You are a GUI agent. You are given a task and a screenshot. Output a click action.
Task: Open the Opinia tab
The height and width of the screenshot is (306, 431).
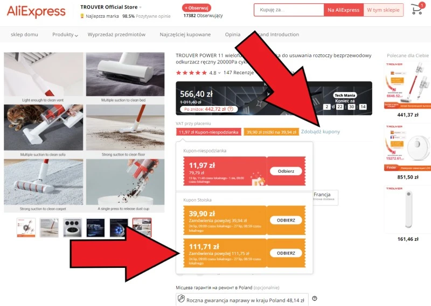(x=233, y=34)
